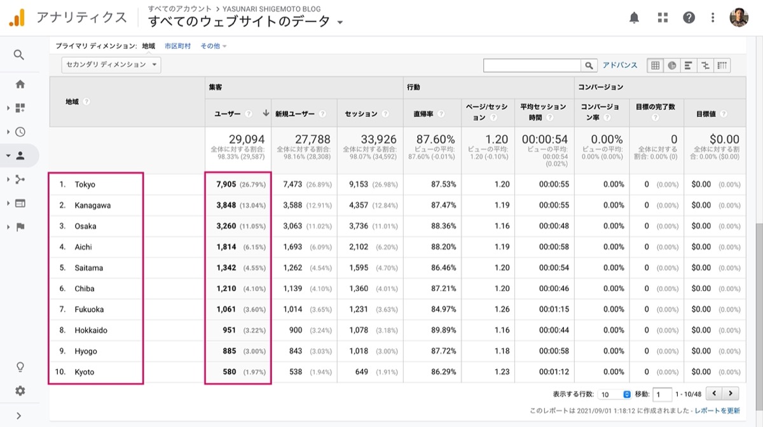Open the Audience person icon in sidebar
The image size is (763, 427).
(20, 155)
